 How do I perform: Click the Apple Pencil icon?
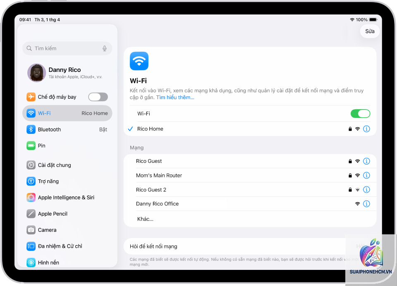coord(31,214)
